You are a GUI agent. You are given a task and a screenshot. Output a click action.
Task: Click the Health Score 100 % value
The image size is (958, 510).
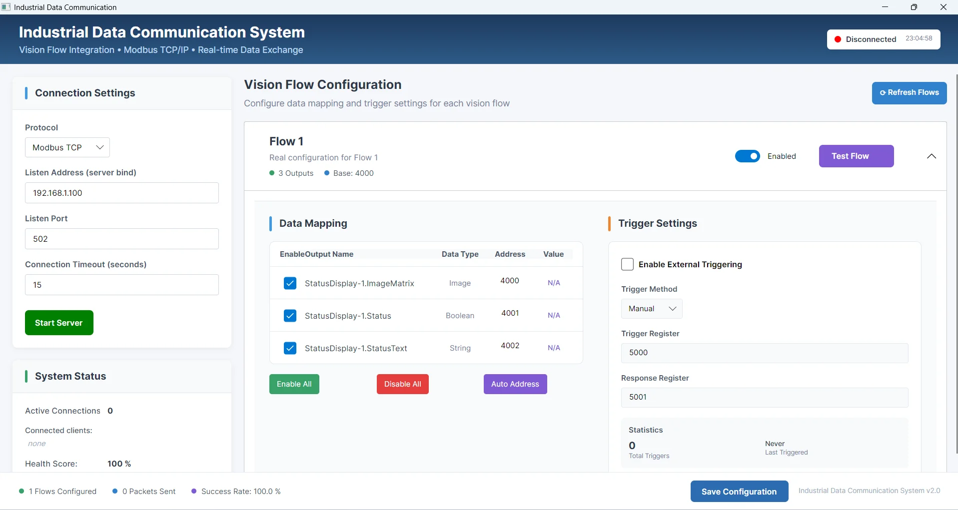click(x=119, y=464)
